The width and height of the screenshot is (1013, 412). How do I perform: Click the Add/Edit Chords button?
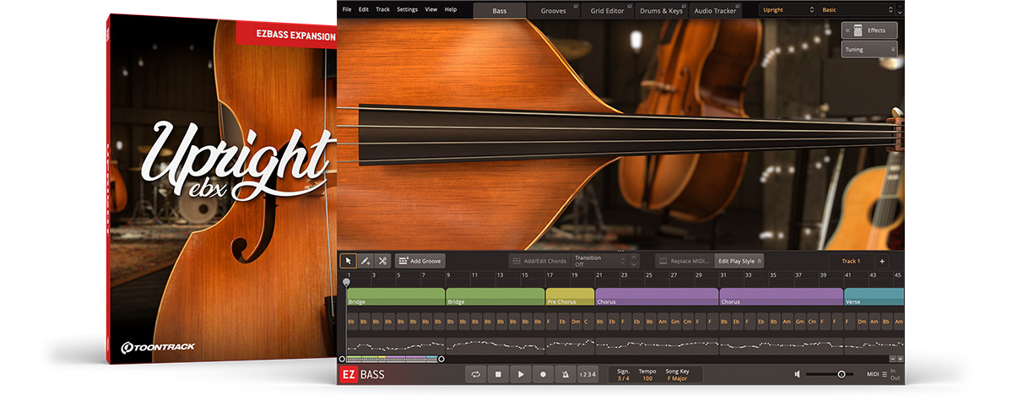(539, 261)
